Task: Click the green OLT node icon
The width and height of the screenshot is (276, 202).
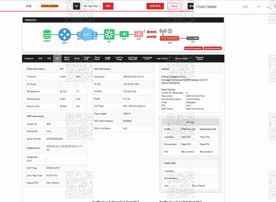Action: pyautogui.click(x=109, y=34)
